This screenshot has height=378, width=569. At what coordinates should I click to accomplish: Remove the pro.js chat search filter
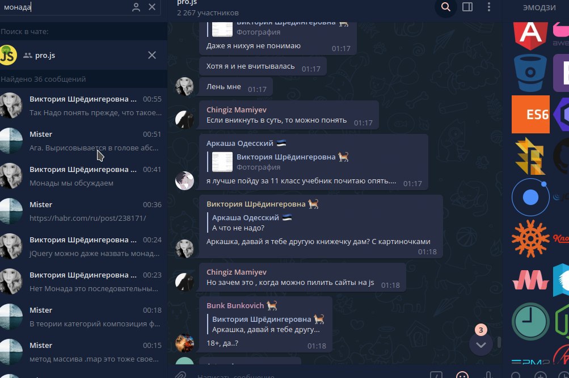click(x=152, y=55)
